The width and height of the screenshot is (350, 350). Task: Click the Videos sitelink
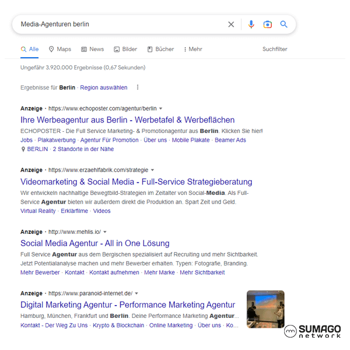(x=101, y=211)
